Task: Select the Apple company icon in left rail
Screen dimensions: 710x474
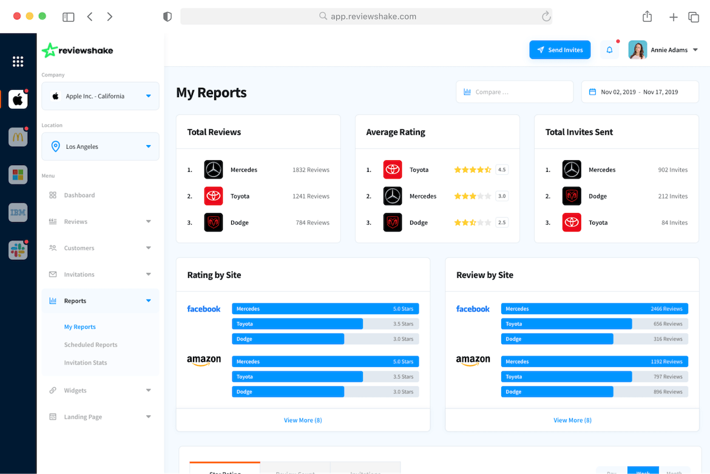Action: pyautogui.click(x=18, y=99)
